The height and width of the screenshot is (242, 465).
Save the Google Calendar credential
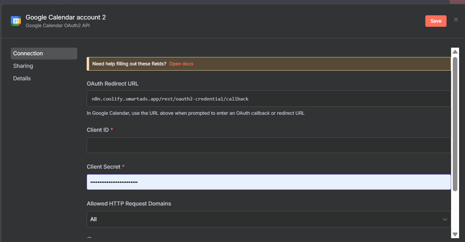tap(435, 21)
